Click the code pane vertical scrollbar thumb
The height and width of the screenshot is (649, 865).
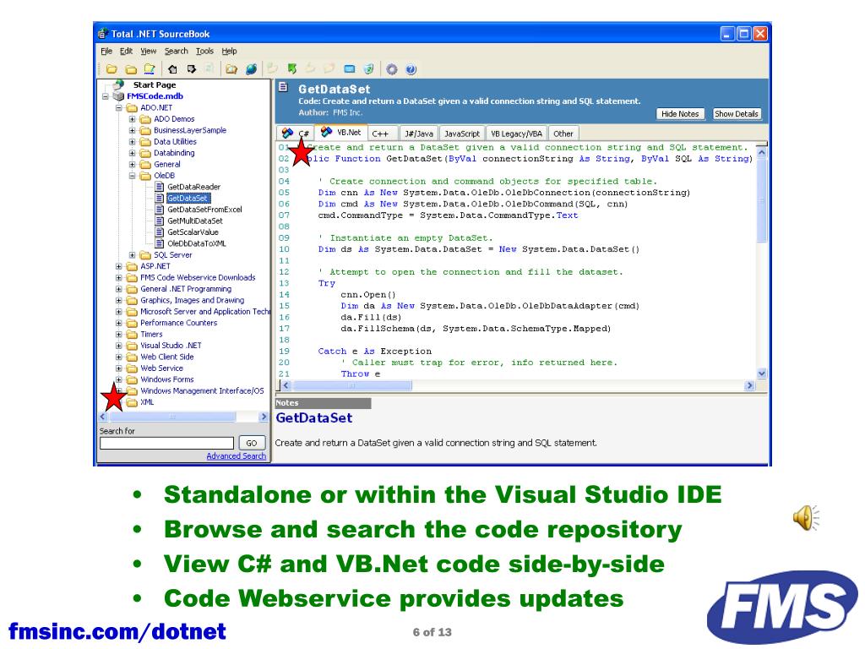tap(761, 199)
